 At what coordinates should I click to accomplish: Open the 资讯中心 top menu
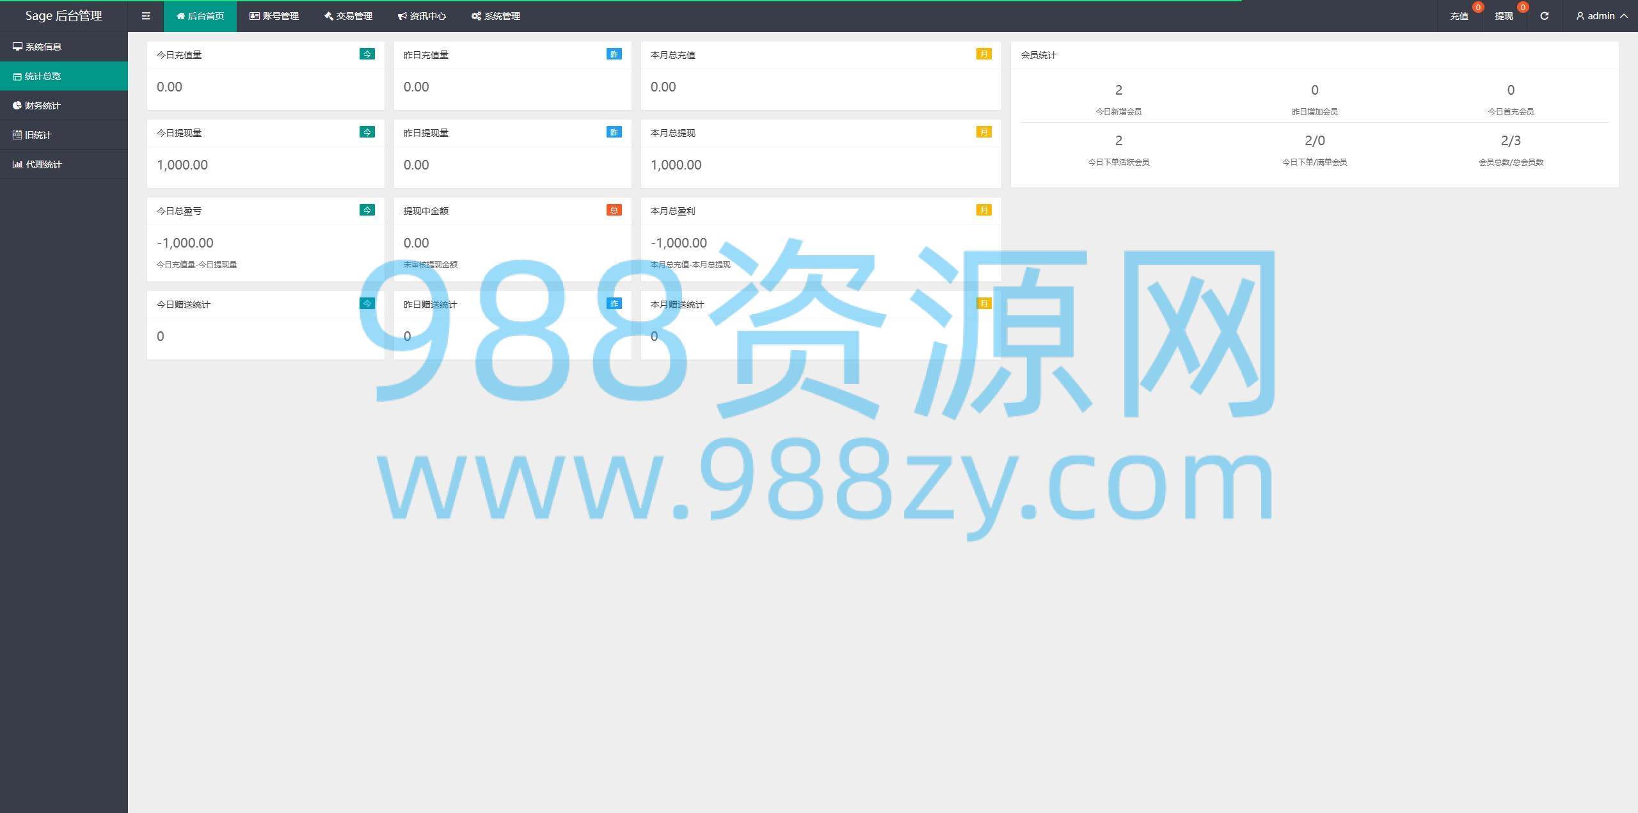tap(422, 16)
